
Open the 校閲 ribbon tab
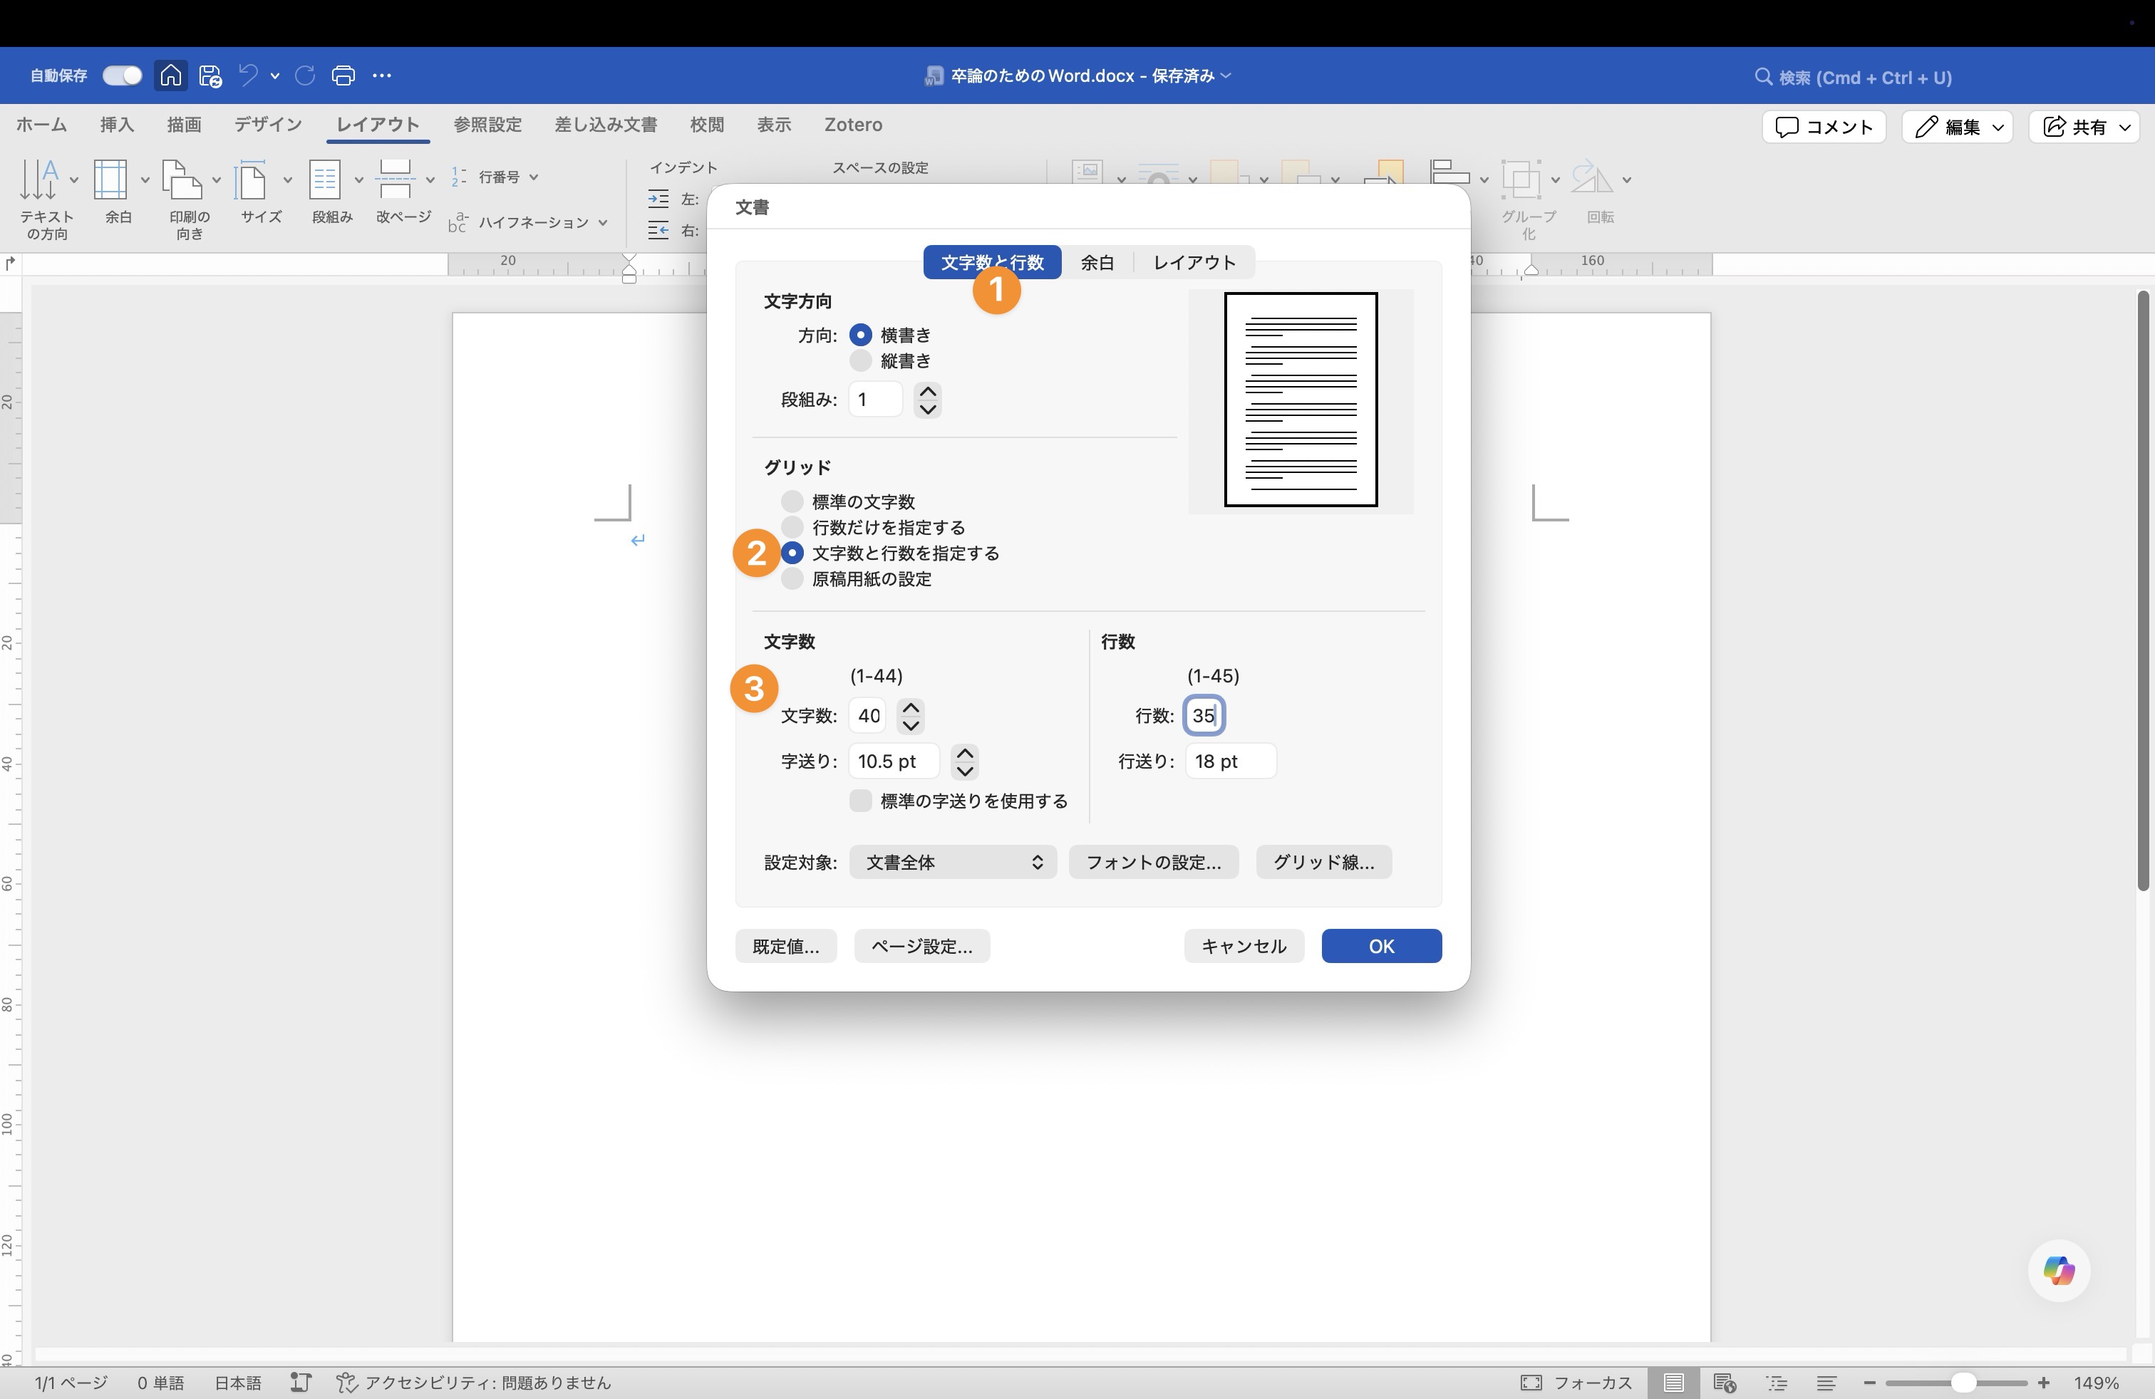707,125
